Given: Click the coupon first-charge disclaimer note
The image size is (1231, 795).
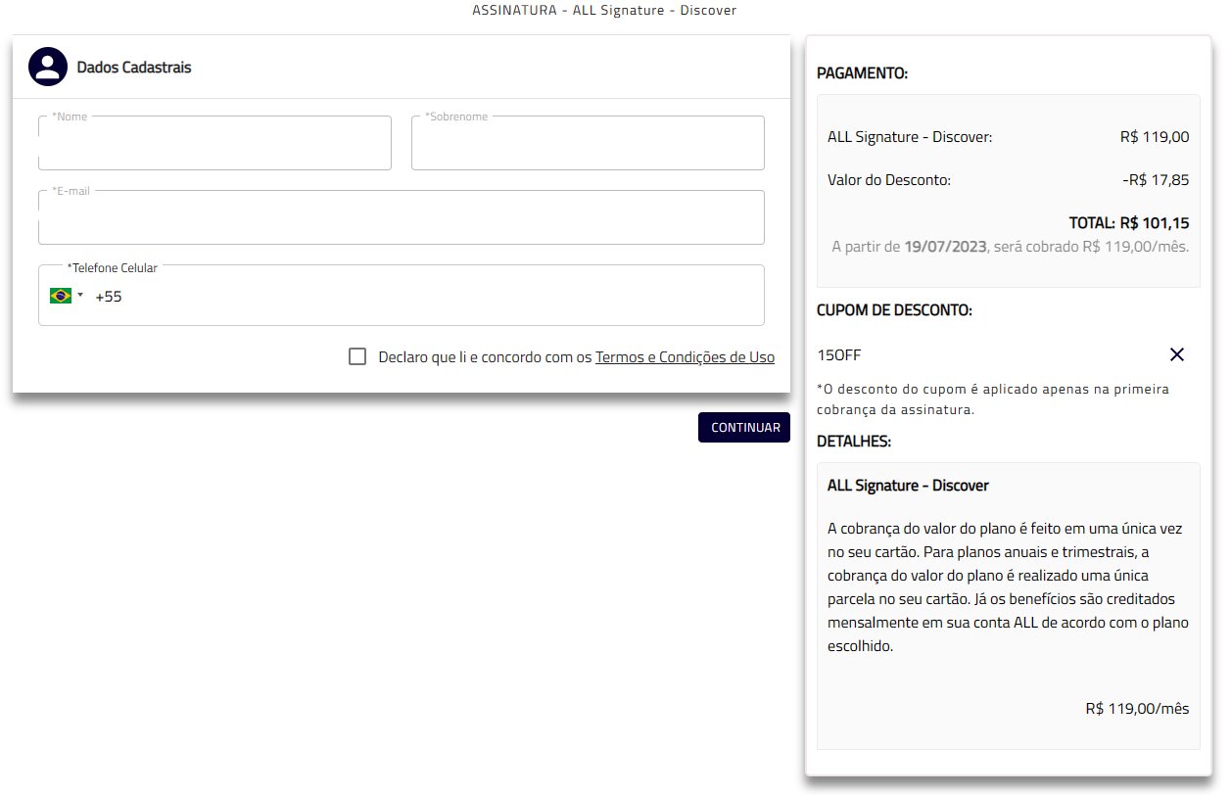Looking at the screenshot, I should pyautogui.click(x=993, y=399).
